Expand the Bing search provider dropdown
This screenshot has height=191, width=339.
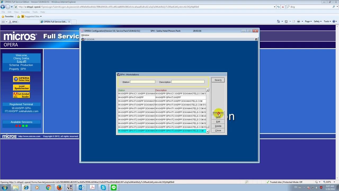click(337, 7)
